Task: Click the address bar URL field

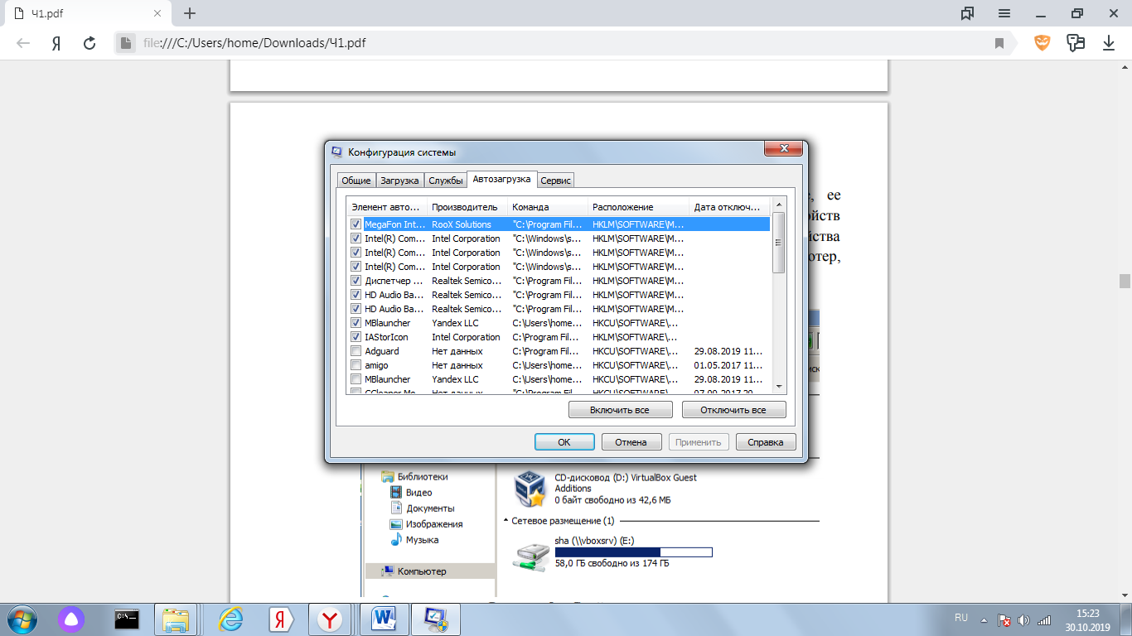Action: [564, 43]
